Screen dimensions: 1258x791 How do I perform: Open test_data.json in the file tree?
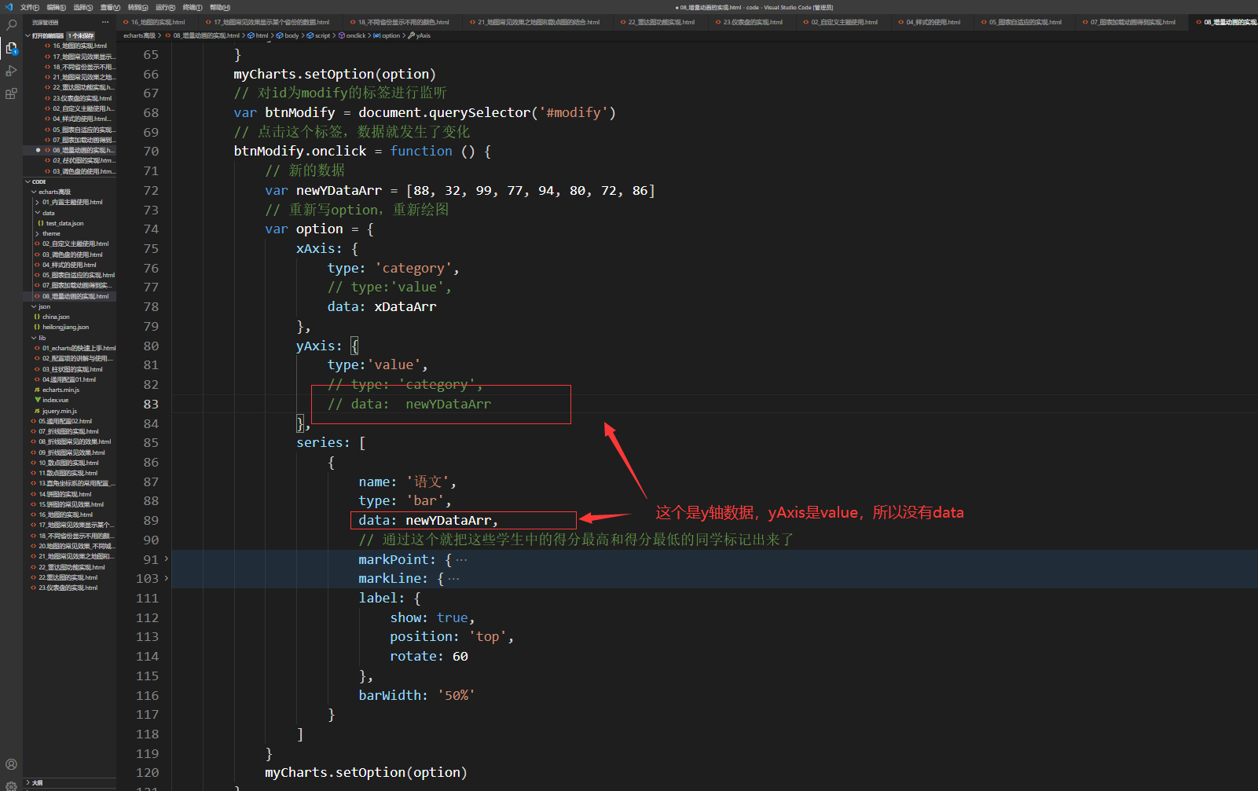click(64, 223)
